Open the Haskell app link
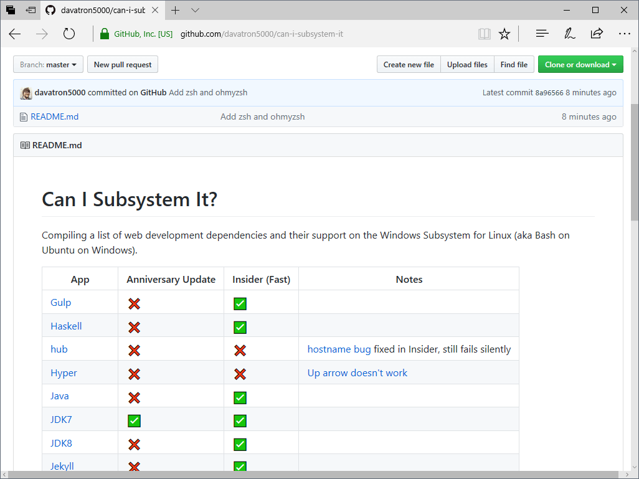The image size is (639, 479). click(x=66, y=326)
